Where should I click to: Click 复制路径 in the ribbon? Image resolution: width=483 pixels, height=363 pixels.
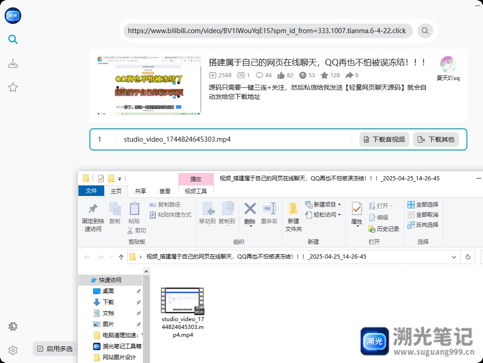(x=165, y=205)
